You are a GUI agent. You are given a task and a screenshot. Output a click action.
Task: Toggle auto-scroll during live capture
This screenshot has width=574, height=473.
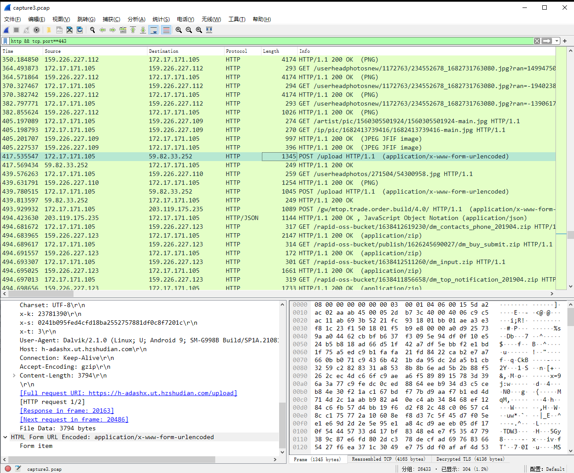click(154, 30)
